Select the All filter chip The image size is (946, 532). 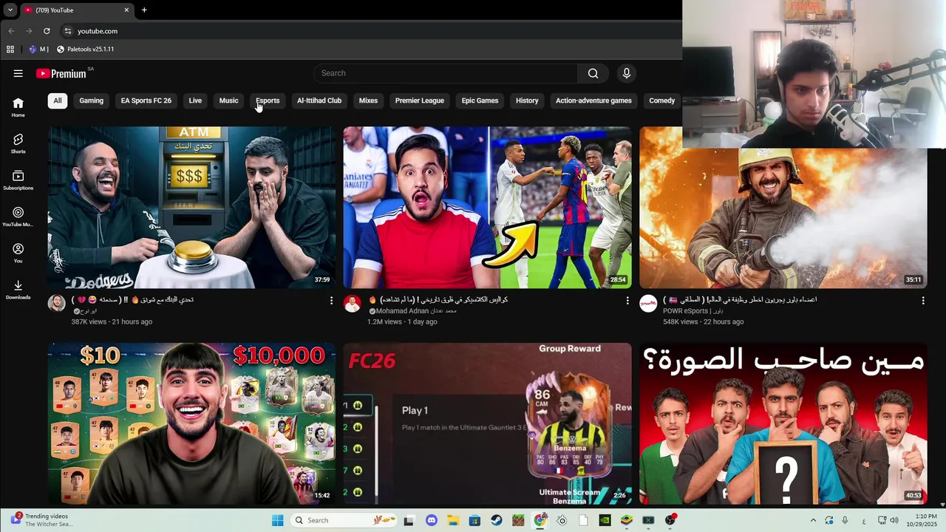[58, 100]
